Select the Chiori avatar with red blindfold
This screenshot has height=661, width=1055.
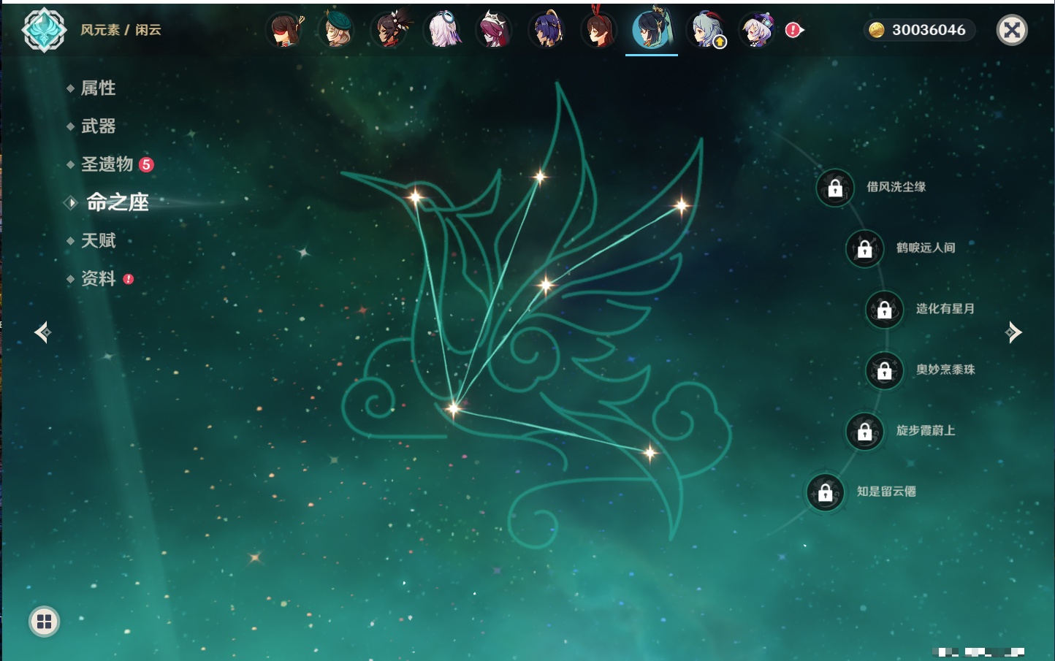[x=285, y=30]
